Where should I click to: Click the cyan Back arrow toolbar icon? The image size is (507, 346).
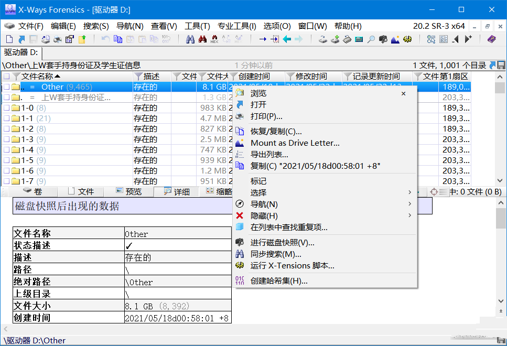tap(287, 39)
